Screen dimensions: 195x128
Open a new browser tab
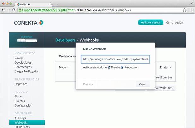click(x=55, y=5)
